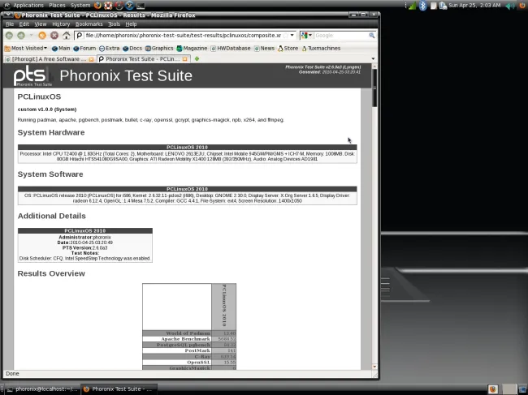Go back with the browser Back button

pyautogui.click(x=9, y=36)
